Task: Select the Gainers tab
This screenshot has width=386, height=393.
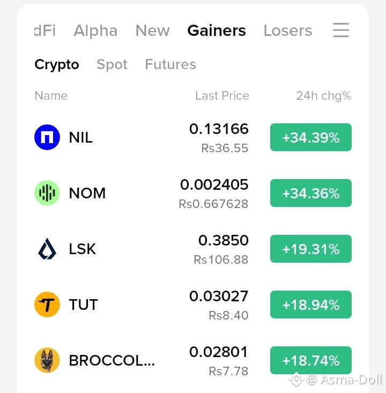Action: (x=217, y=31)
